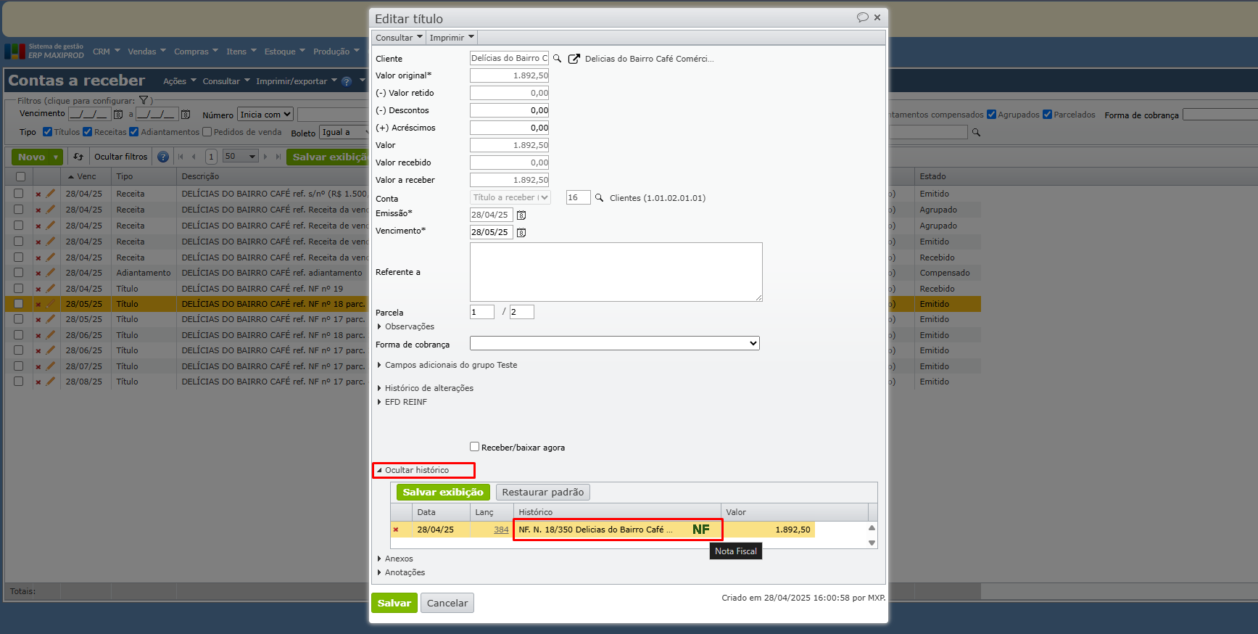Screen dimensions: 1258x634
Task: Click the Cliente search magnifier icon
Action: [x=557, y=58]
